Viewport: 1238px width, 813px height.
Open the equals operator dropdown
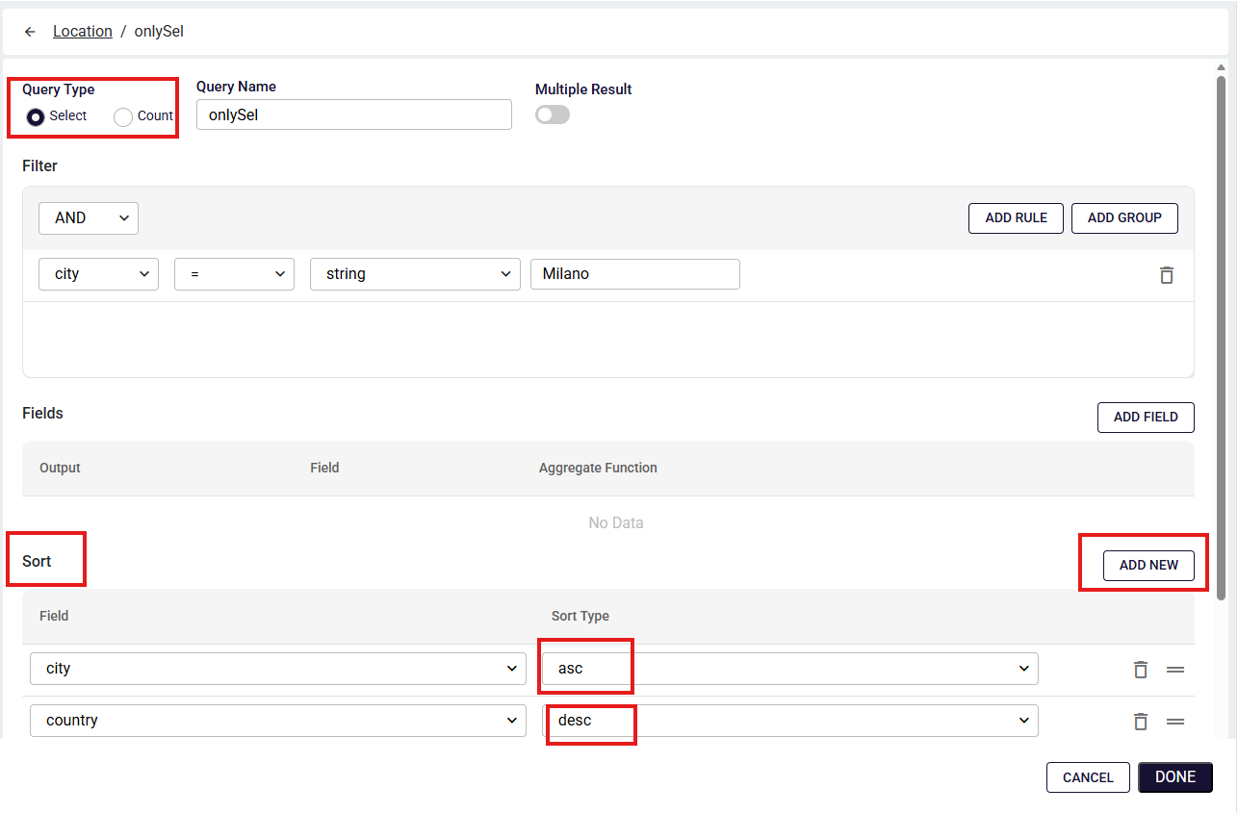click(x=234, y=274)
